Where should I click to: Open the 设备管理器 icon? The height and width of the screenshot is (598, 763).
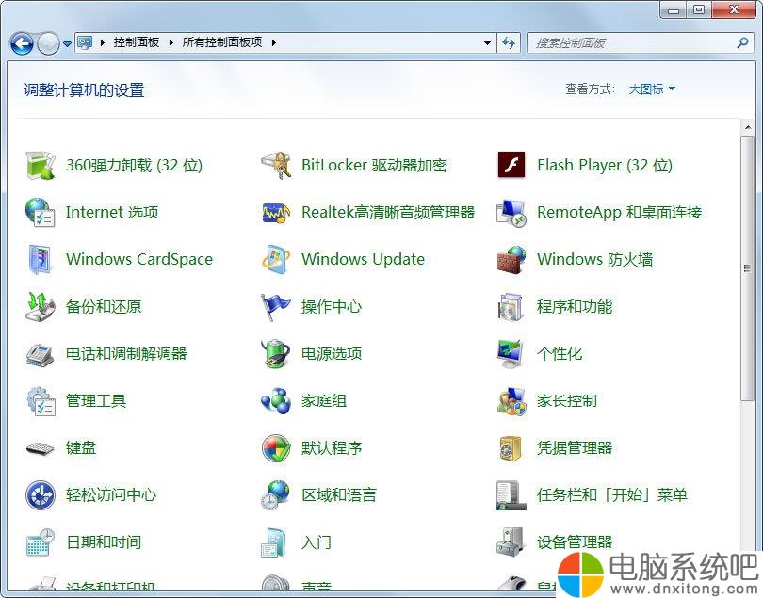tap(511, 542)
